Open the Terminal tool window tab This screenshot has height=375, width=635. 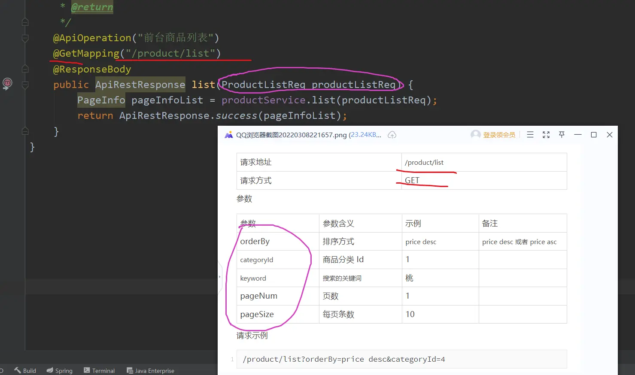(x=99, y=370)
